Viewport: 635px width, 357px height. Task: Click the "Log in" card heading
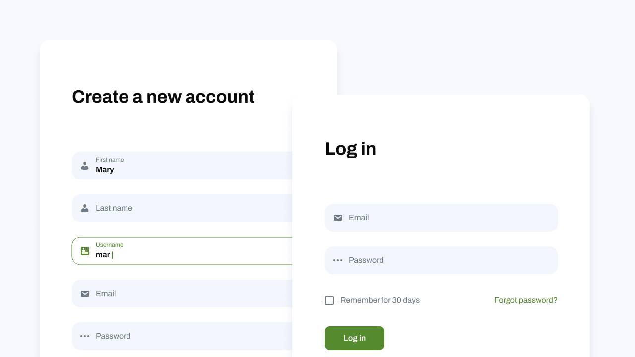[350, 149]
